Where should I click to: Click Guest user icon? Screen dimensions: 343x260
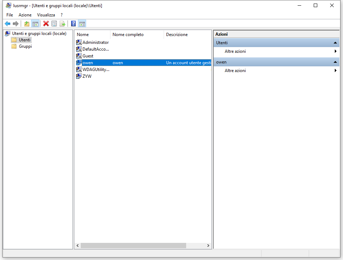[79, 56]
